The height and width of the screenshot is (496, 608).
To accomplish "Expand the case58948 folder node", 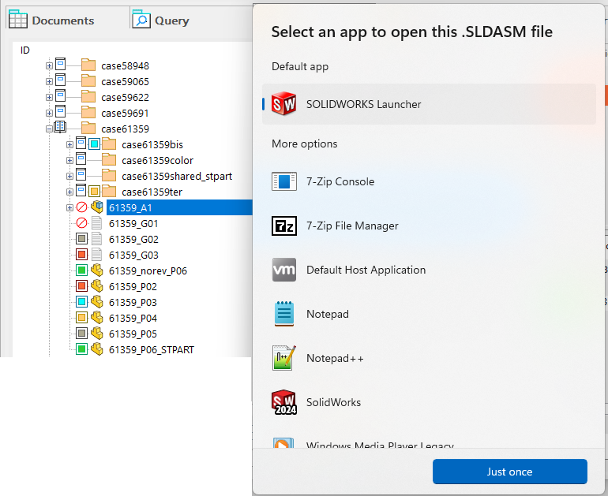I will [x=49, y=65].
